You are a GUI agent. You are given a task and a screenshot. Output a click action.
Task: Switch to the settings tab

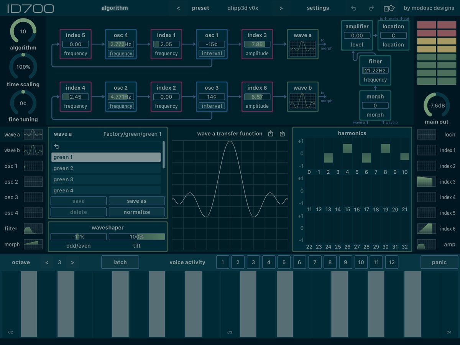[x=318, y=8]
